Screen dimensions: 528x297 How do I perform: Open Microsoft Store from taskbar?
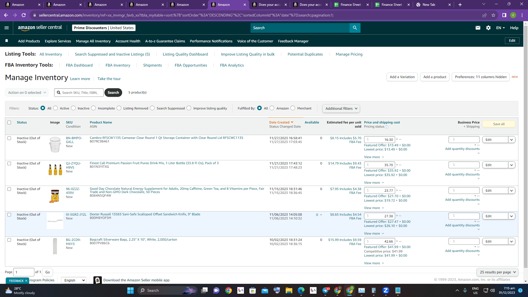pos(252,290)
